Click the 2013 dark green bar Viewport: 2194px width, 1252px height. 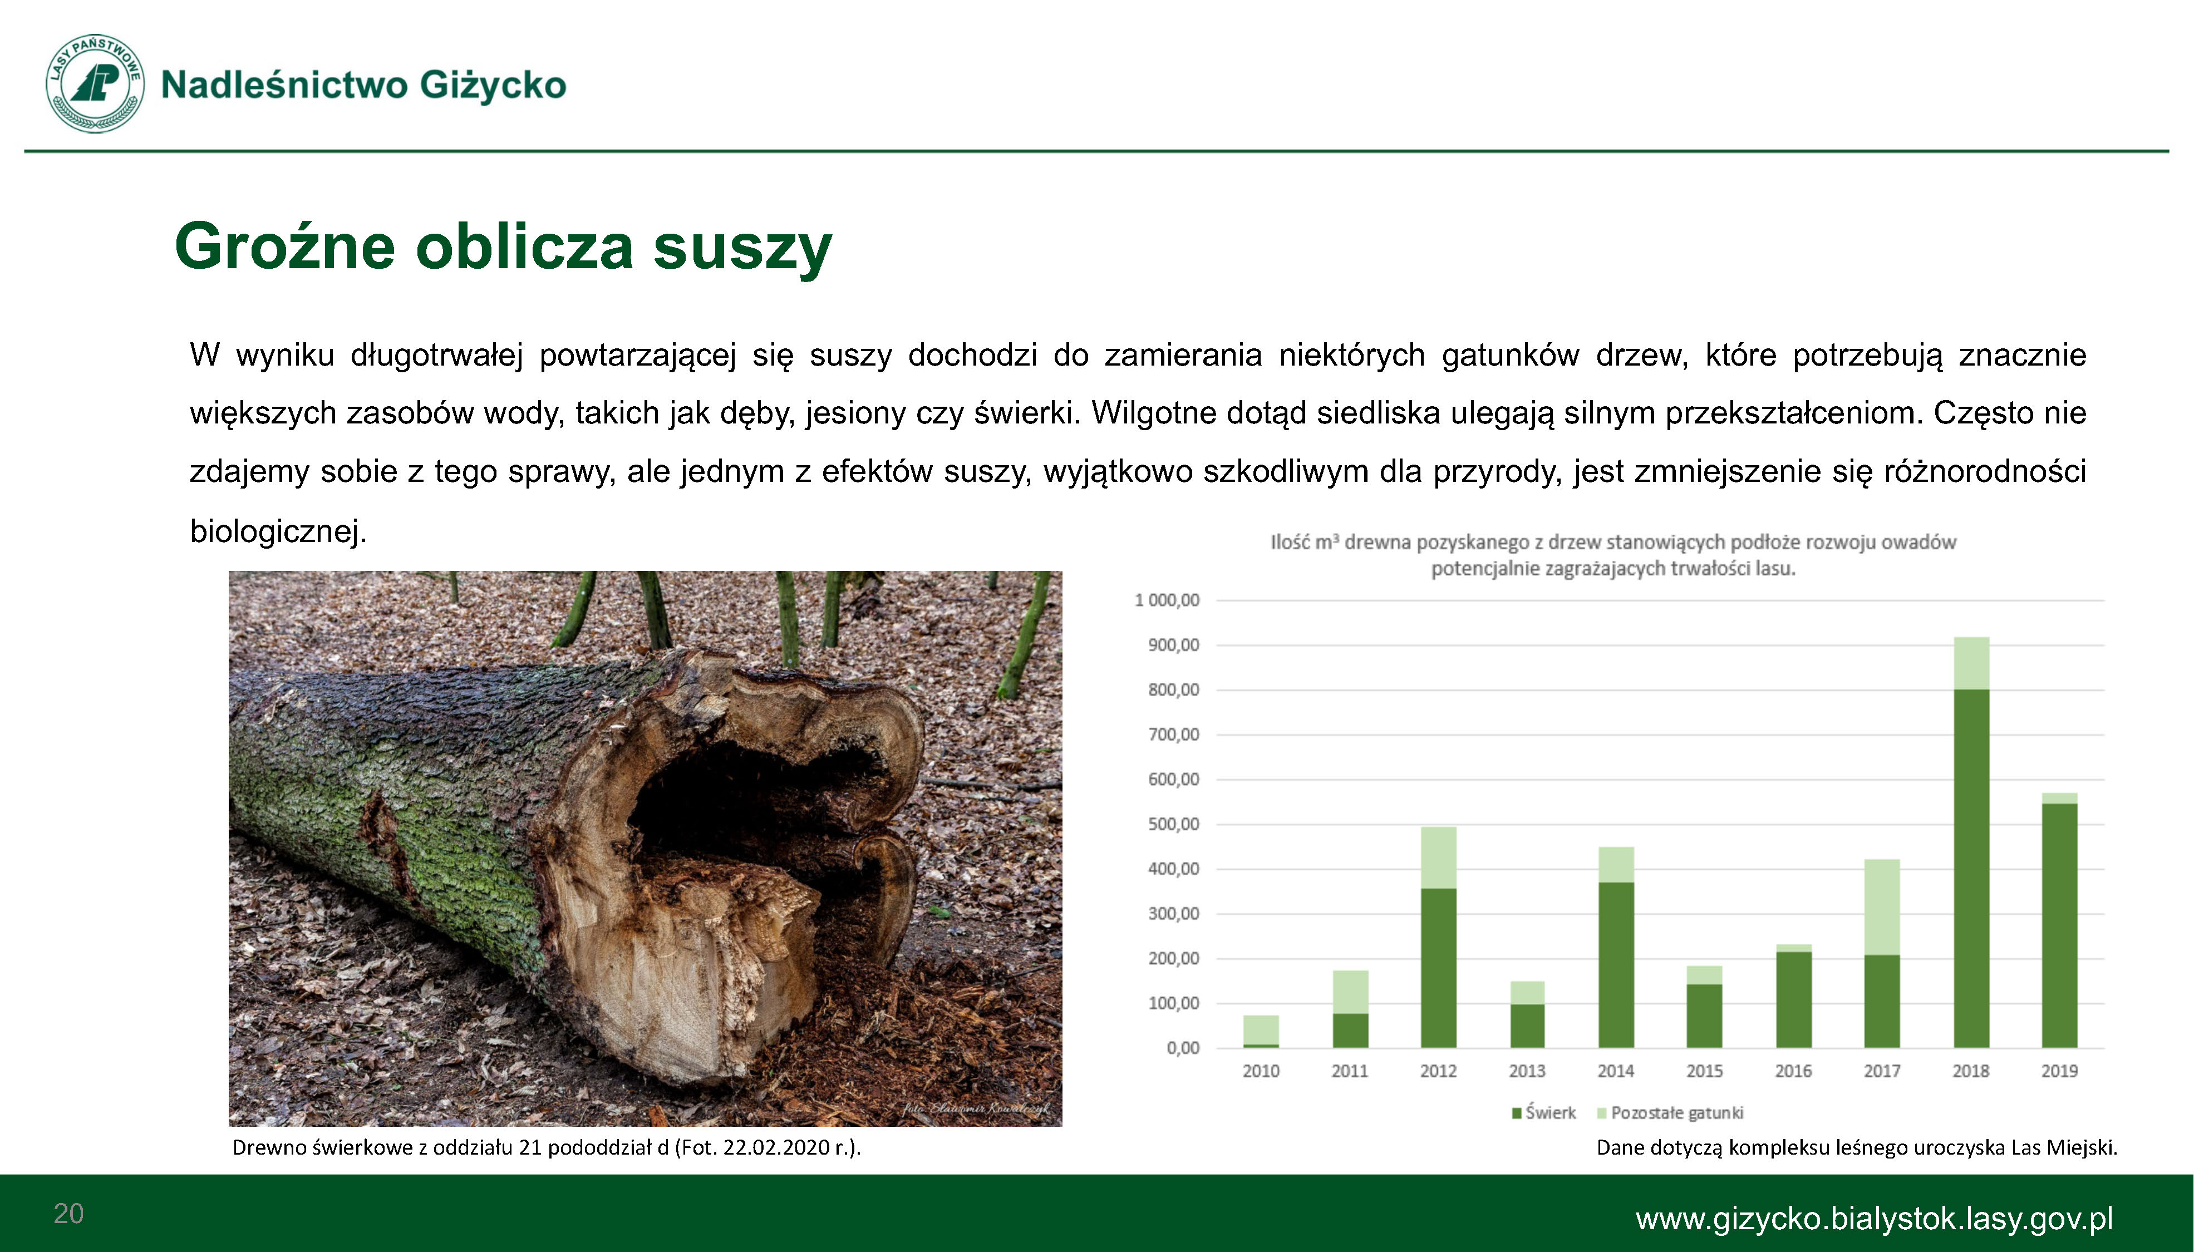[x=1527, y=1026]
